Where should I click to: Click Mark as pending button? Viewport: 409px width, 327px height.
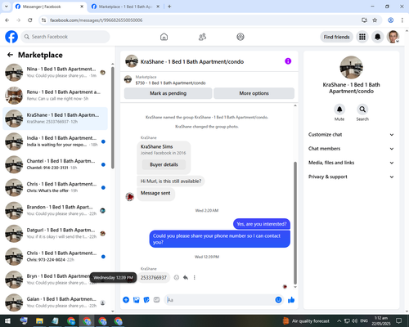(168, 93)
